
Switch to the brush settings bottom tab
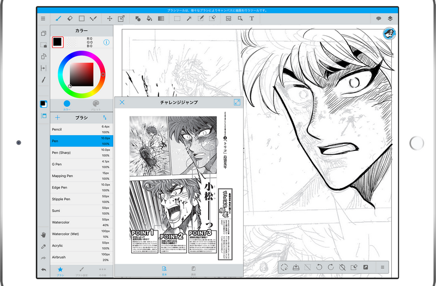click(81, 271)
